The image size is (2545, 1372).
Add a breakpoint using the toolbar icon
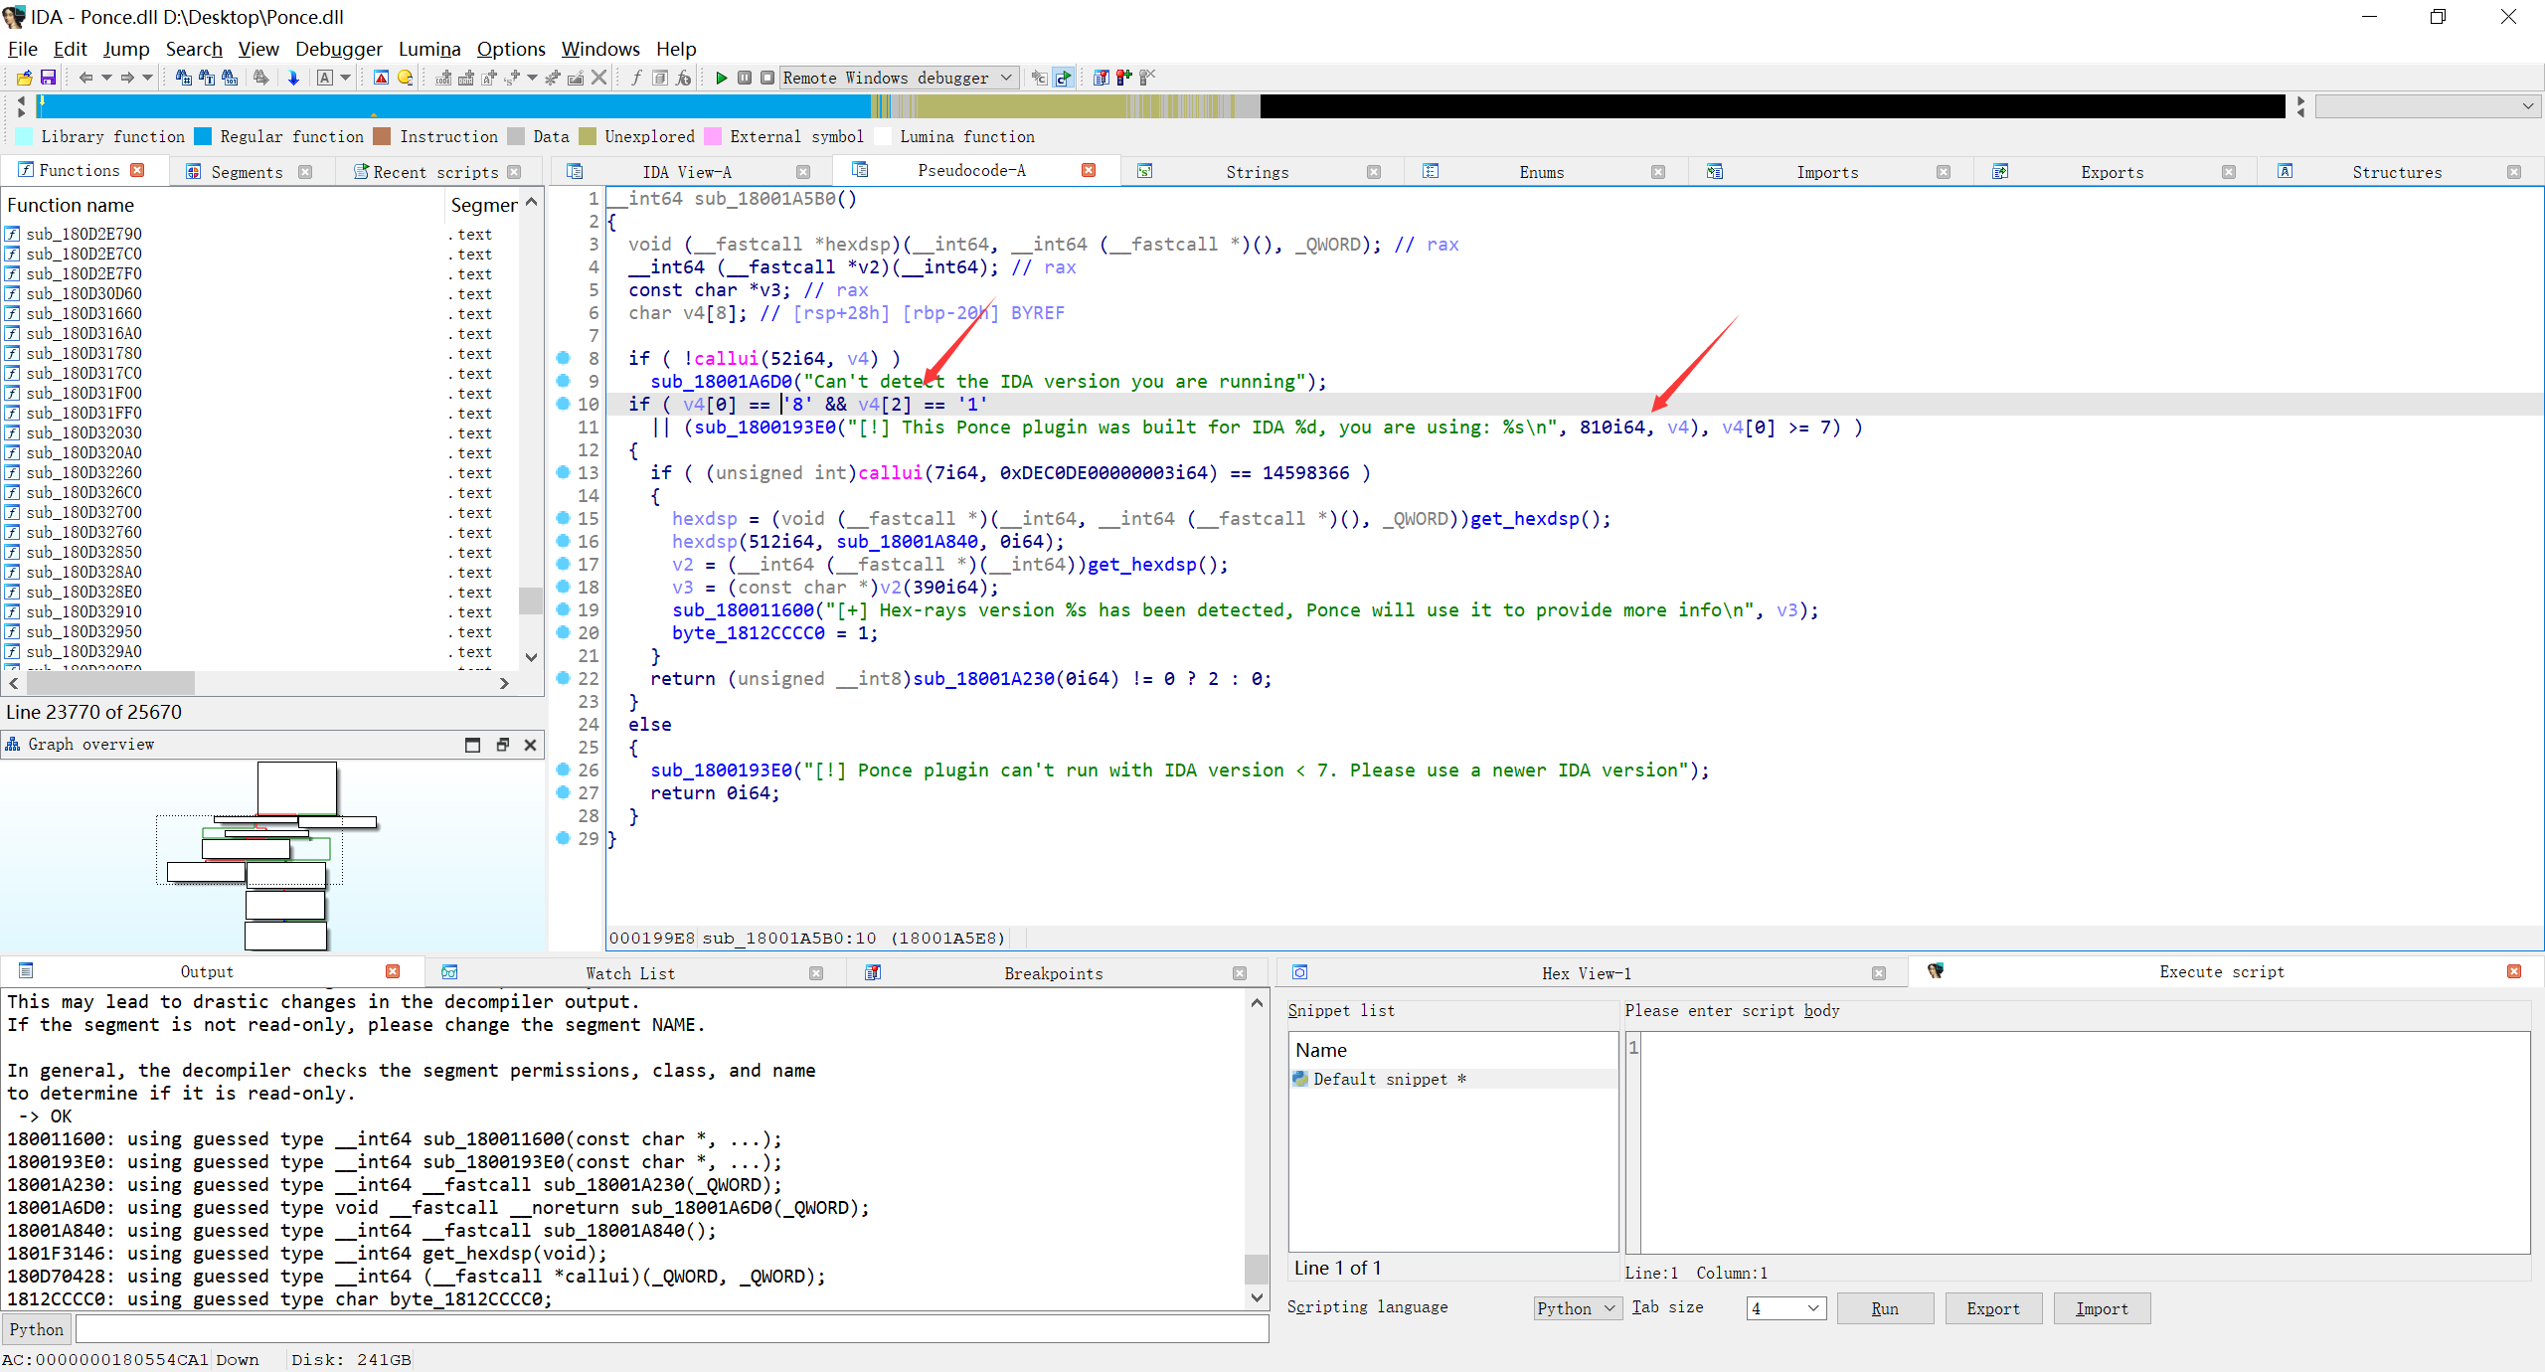tap(1123, 77)
